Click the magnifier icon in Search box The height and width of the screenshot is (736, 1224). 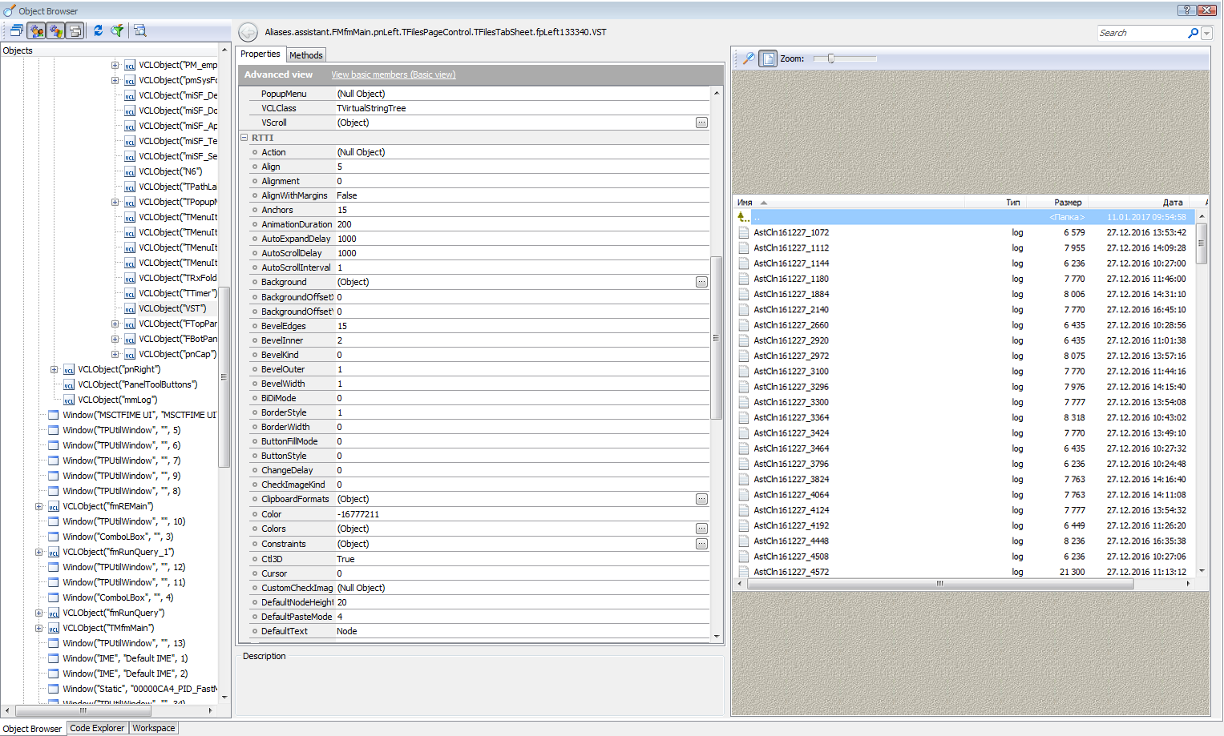coord(1193,33)
